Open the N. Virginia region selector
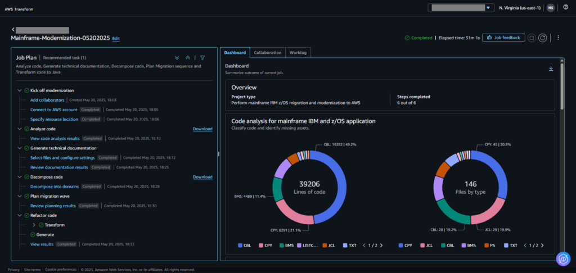576x273 pixels. coord(520,8)
